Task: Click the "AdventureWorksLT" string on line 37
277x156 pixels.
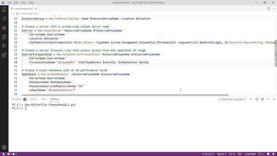Action: click(61, 90)
